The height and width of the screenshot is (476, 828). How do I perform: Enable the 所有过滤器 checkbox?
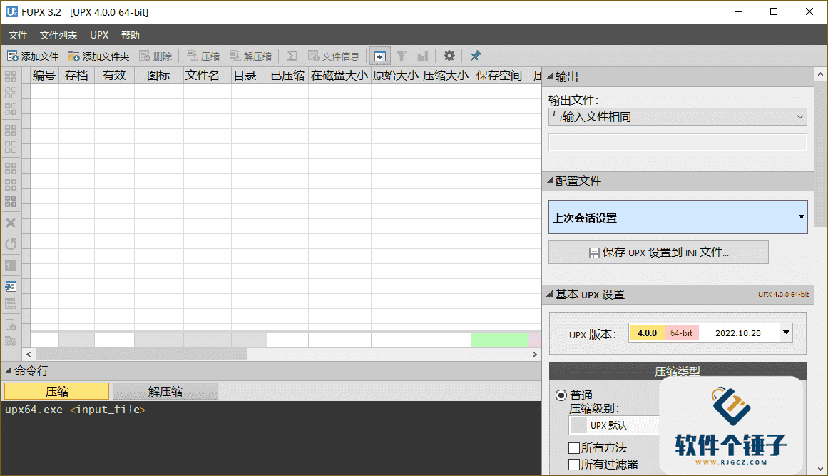click(x=575, y=464)
